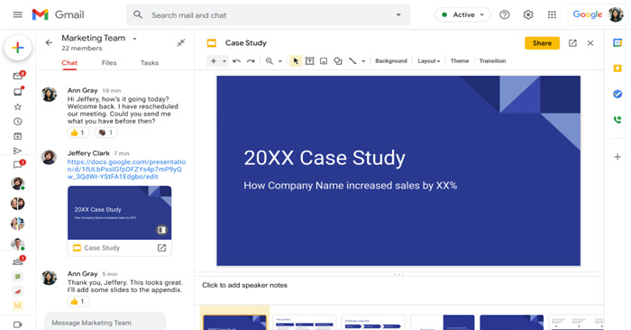This screenshot has height=330, width=631.
Task: Open Case Study card's pop-out icon in chat
Action: (161, 248)
